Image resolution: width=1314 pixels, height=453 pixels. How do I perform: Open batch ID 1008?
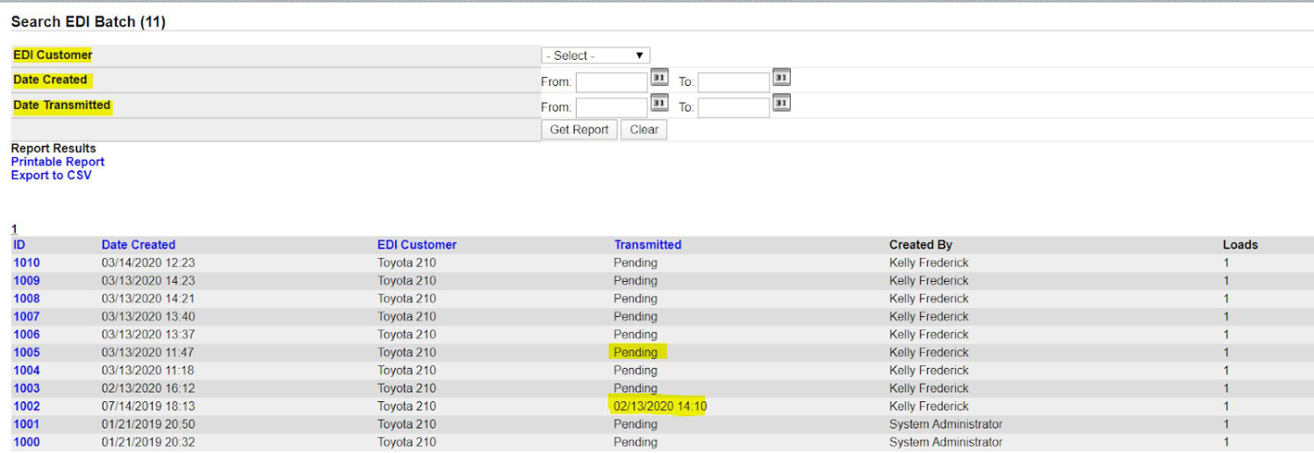[x=26, y=298]
